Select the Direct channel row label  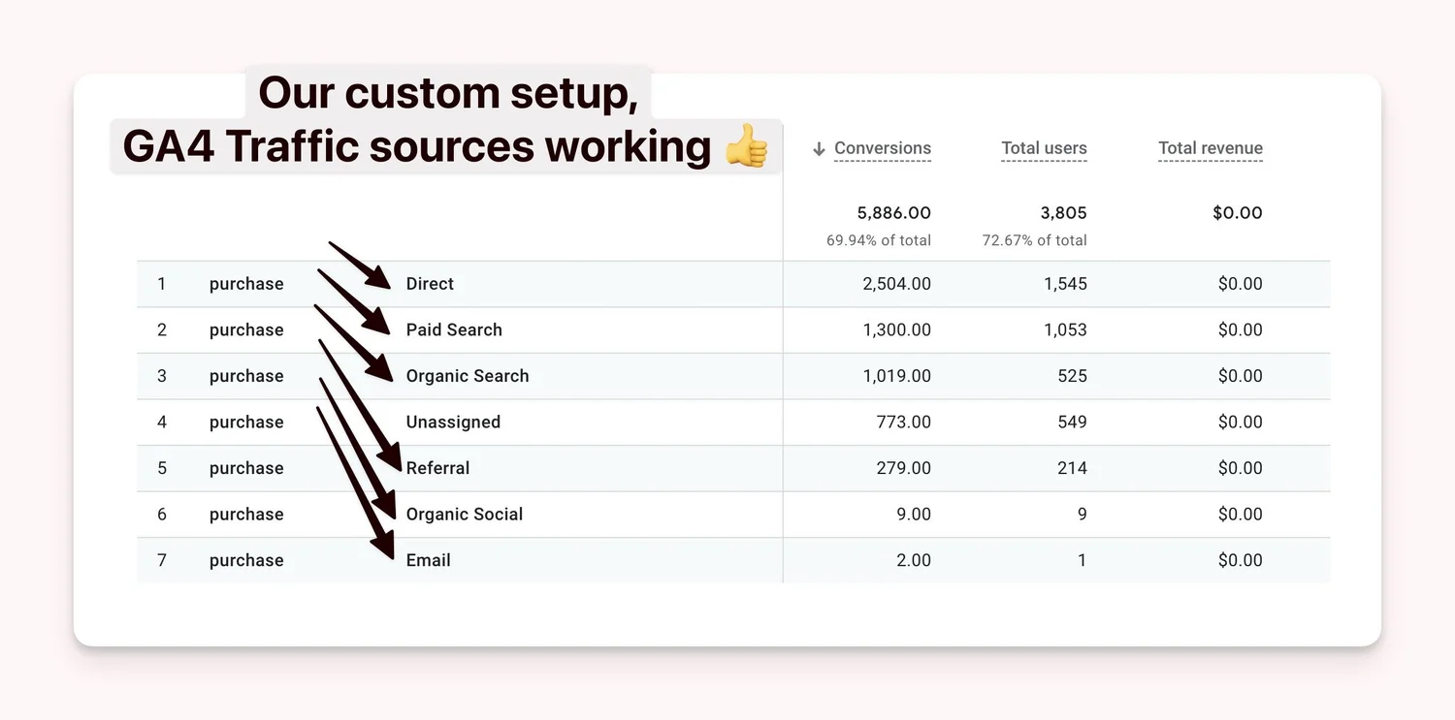[430, 284]
